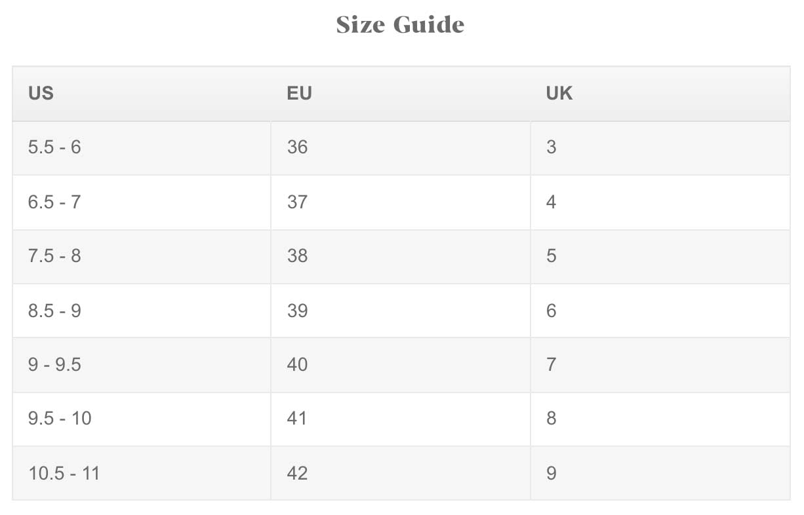Click the UK column header
The height and width of the screenshot is (515, 804).
559,94
